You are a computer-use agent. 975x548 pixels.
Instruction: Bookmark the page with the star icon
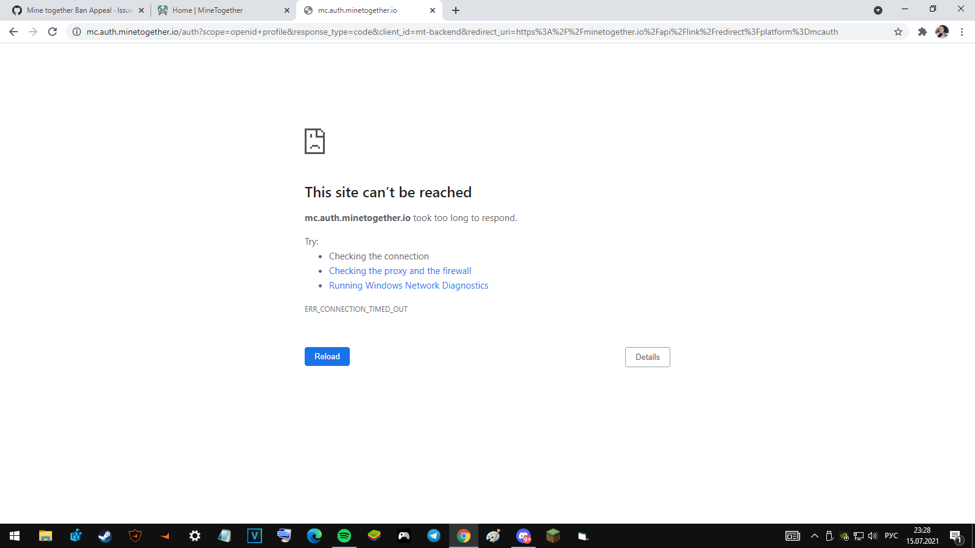coord(897,32)
